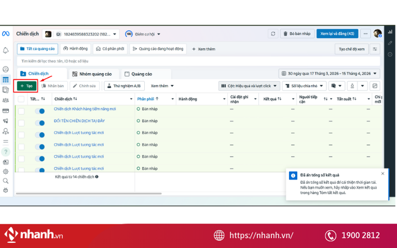Click the filter sliders icon
397x248 pixels.
pyautogui.click(x=375, y=49)
